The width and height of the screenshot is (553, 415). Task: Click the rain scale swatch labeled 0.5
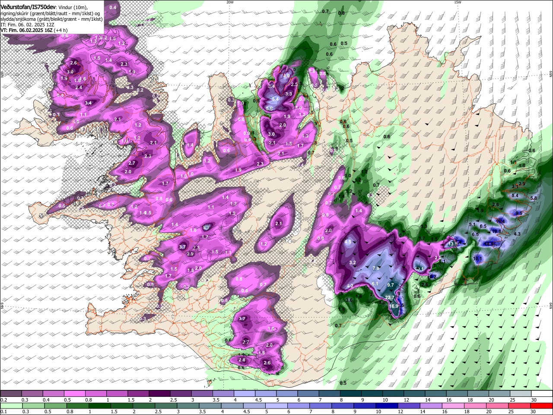55,405
